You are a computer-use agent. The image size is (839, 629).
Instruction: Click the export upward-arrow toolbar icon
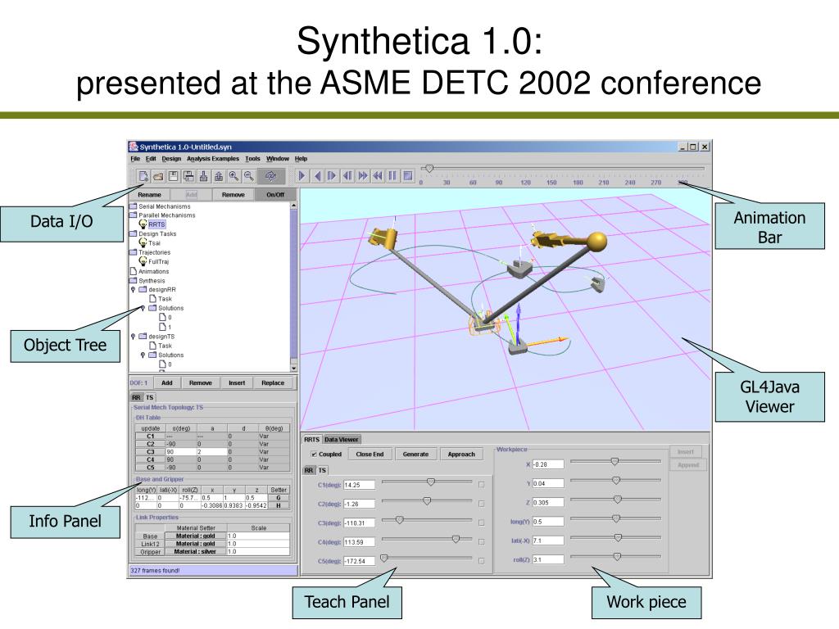tap(218, 176)
